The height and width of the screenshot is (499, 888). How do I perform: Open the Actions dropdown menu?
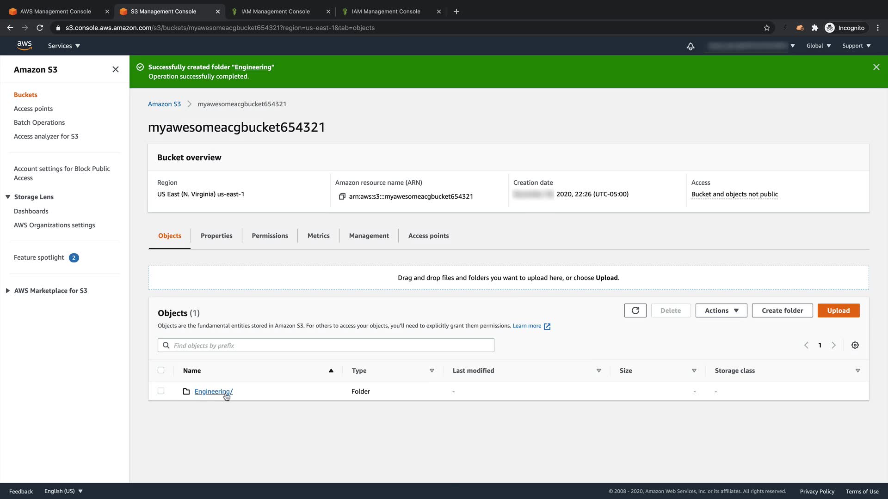pos(721,310)
